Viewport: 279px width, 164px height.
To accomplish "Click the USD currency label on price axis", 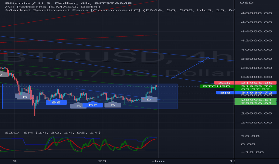I will [246, 3].
